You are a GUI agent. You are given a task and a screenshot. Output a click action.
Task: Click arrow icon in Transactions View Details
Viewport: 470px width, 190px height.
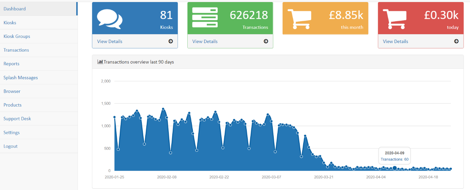point(266,41)
